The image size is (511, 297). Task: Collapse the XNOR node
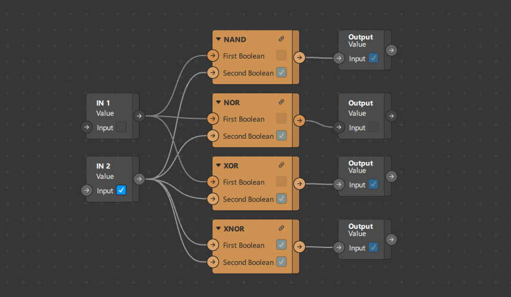pyautogui.click(x=218, y=228)
